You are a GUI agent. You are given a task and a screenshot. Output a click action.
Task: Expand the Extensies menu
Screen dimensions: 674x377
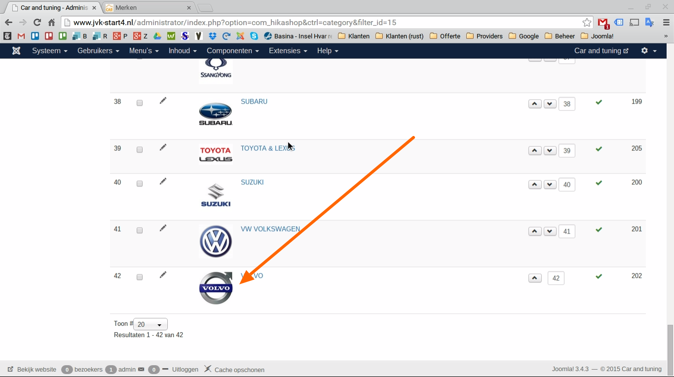click(x=288, y=51)
